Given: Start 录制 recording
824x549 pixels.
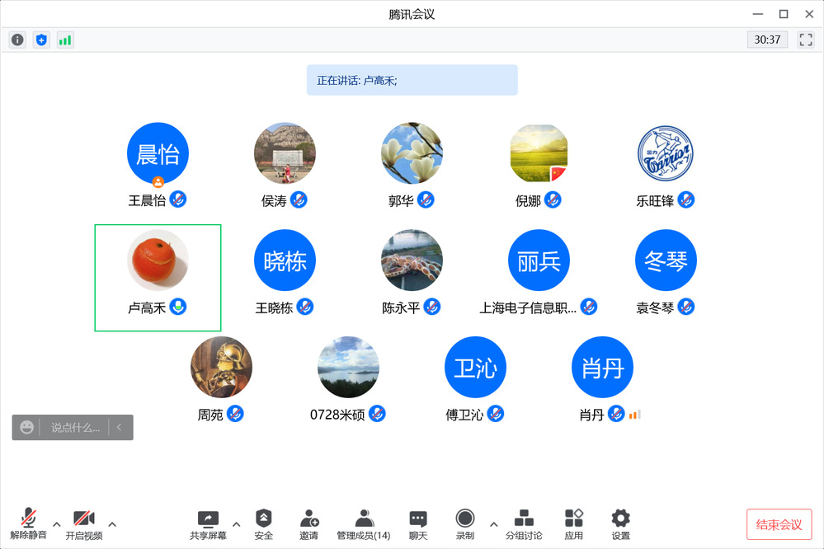Looking at the screenshot, I should point(465,524).
